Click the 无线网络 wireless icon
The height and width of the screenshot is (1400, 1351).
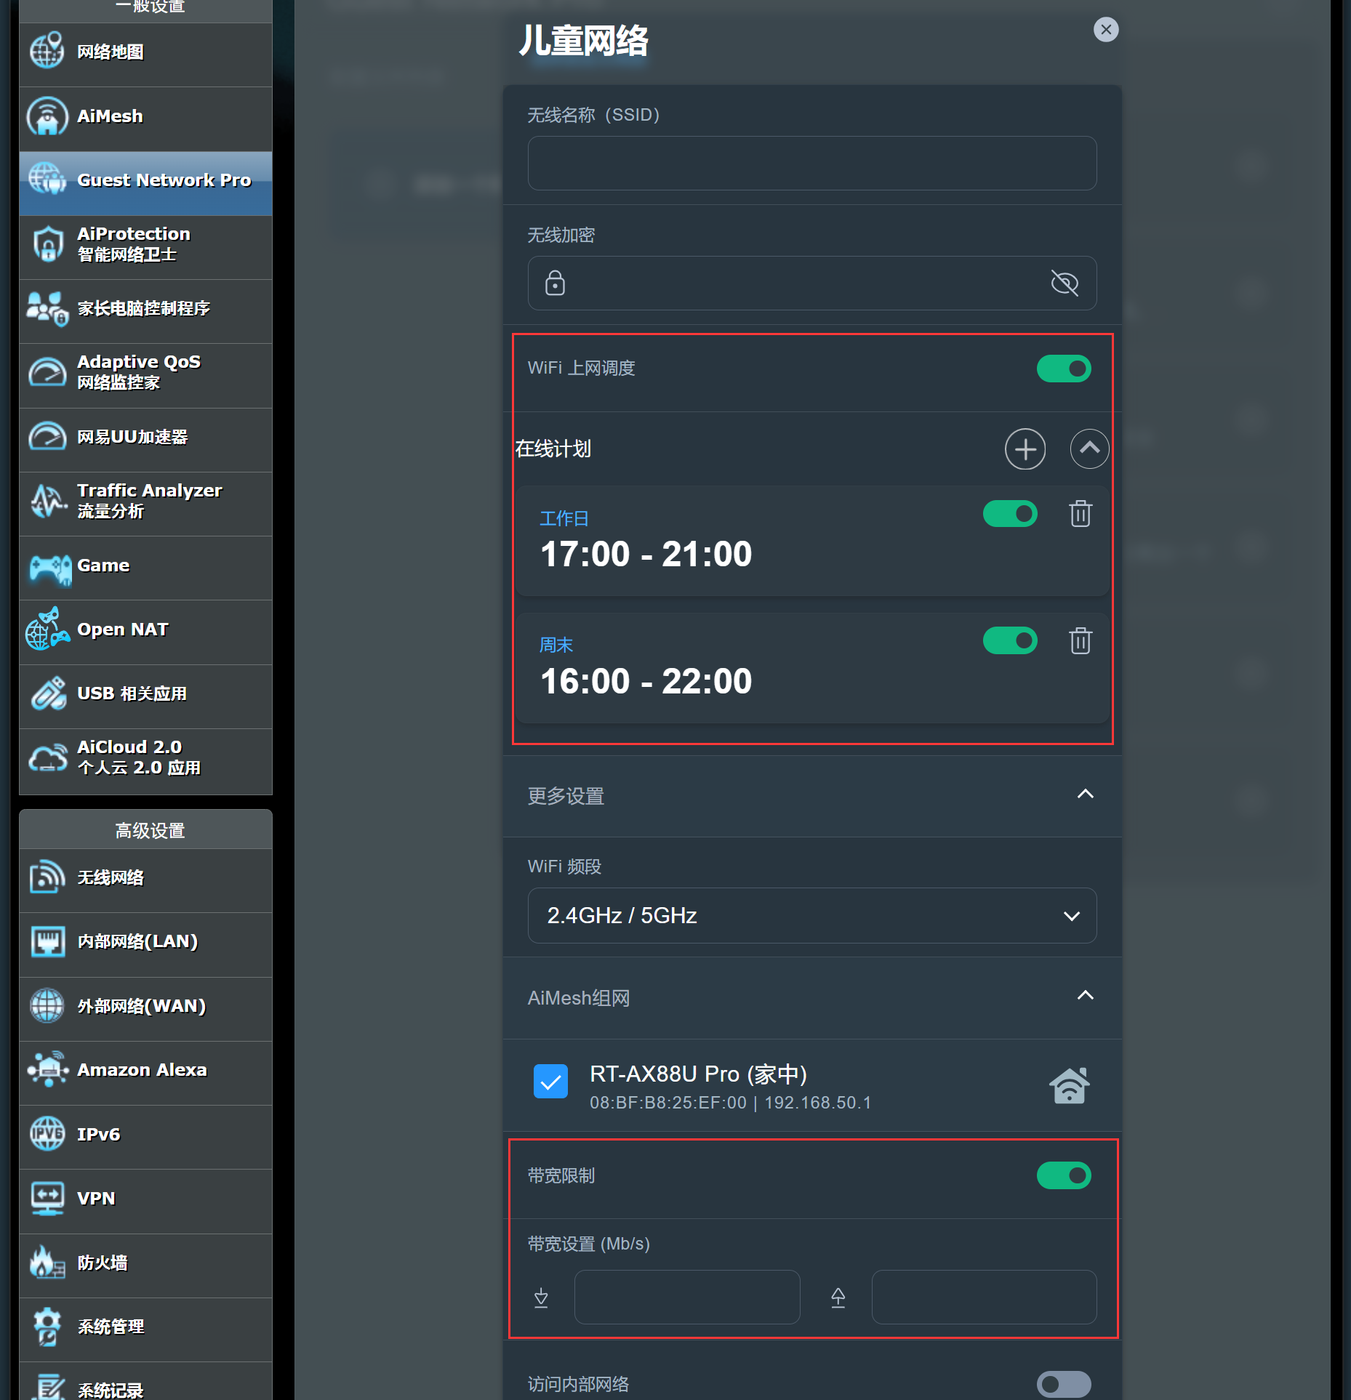point(47,876)
